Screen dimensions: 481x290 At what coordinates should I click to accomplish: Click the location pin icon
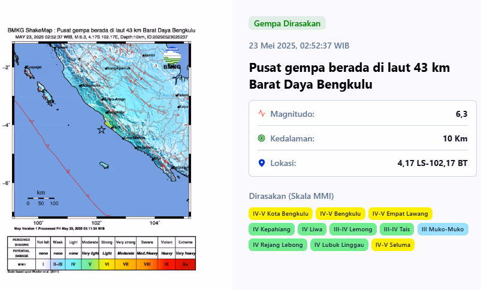pyautogui.click(x=261, y=163)
